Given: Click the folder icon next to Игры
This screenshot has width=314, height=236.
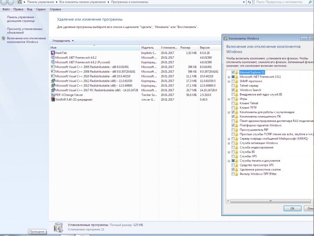Looking at the screenshot, I should 237,99.
